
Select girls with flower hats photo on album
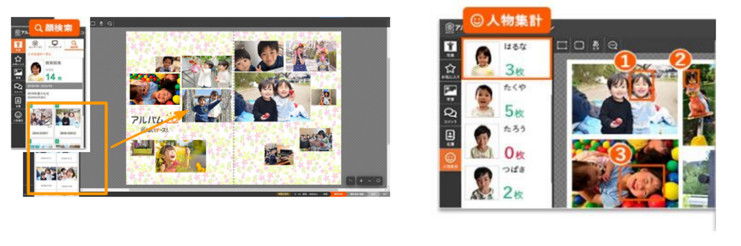(310, 56)
